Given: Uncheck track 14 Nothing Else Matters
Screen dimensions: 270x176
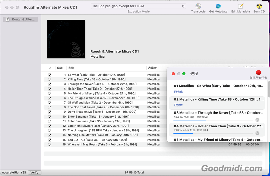Looking at the screenshot, I should [x=50, y=135].
